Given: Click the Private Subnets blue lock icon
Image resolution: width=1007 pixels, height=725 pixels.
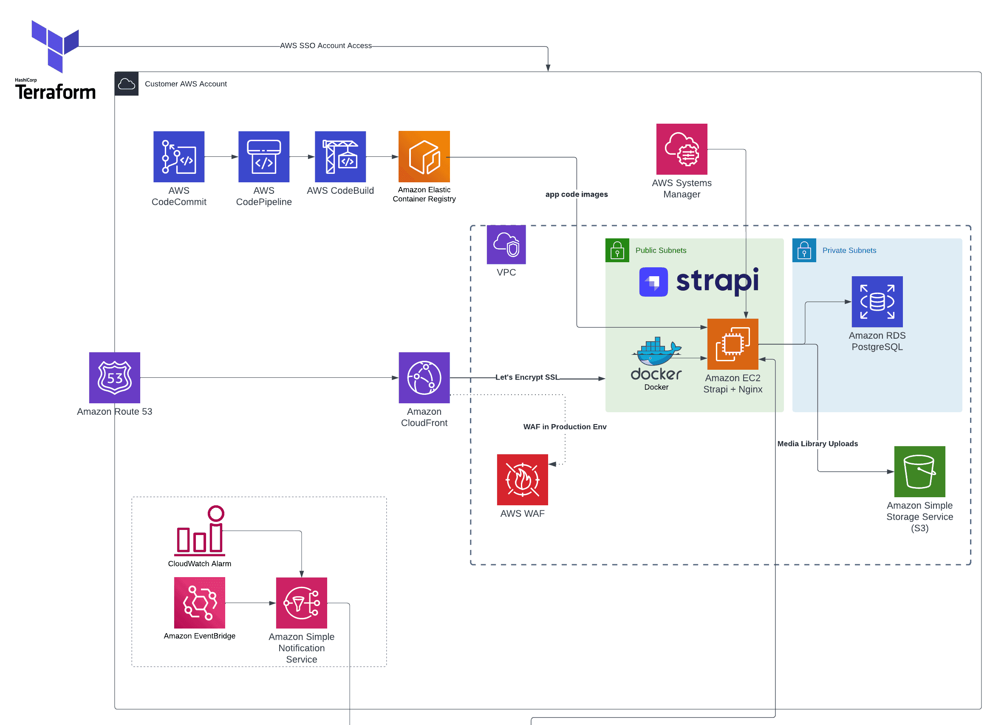Looking at the screenshot, I should click(804, 250).
